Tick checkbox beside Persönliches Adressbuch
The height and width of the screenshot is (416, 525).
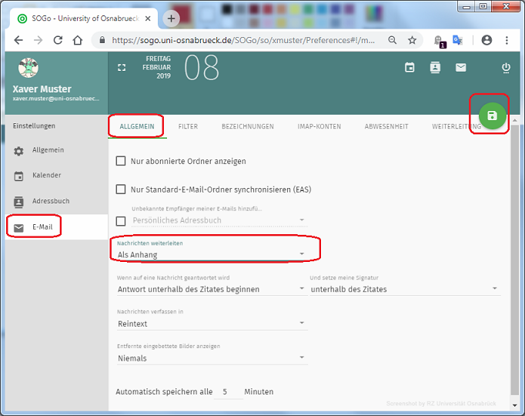[121, 221]
